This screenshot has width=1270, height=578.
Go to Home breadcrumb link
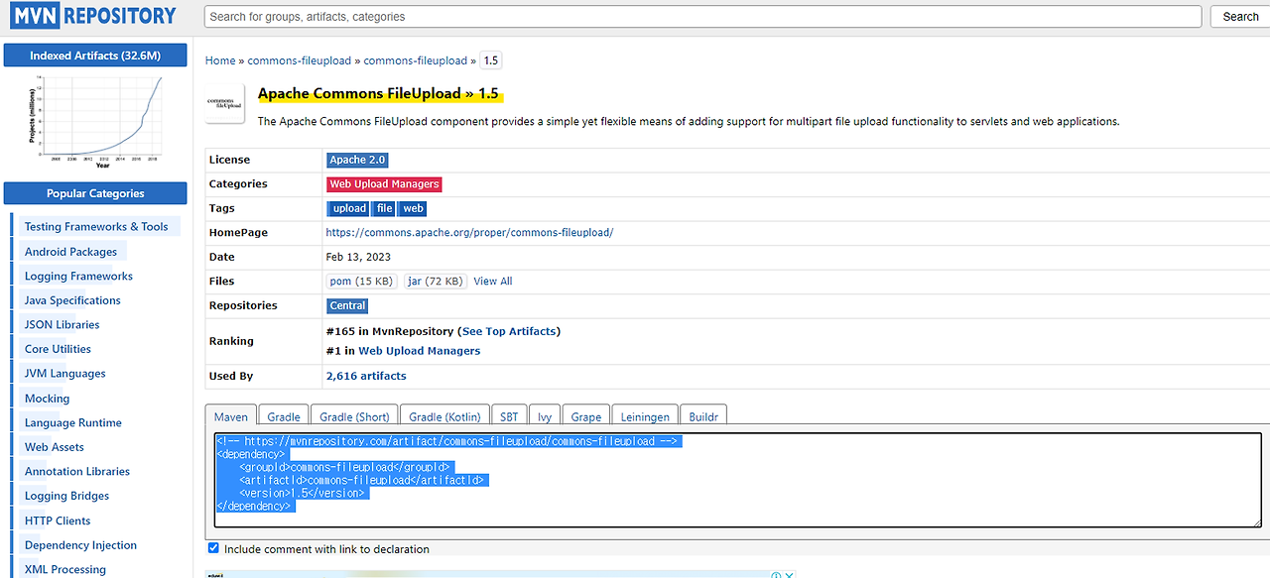point(220,60)
